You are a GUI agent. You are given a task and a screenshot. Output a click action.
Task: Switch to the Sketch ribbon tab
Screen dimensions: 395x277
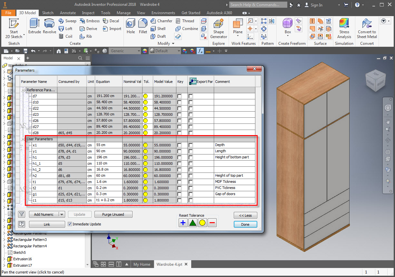pos(48,13)
